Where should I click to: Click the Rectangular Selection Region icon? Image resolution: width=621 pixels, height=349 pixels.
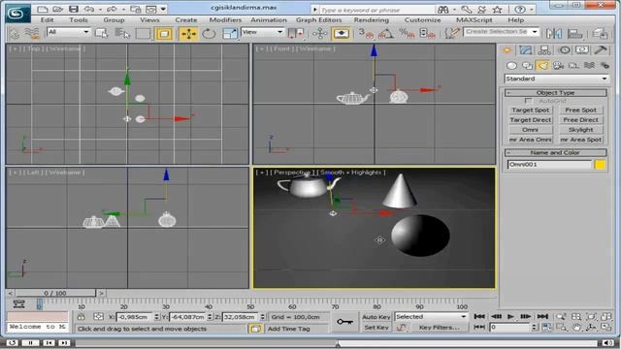[x=143, y=33]
